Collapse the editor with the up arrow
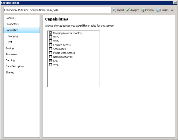 [x=172, y=10]
